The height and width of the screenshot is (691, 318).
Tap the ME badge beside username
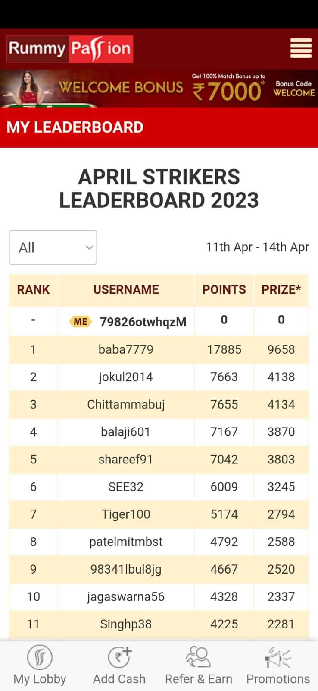tap(80, 322)
